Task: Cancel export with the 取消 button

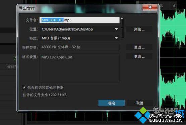Action: tap(140, 103)
